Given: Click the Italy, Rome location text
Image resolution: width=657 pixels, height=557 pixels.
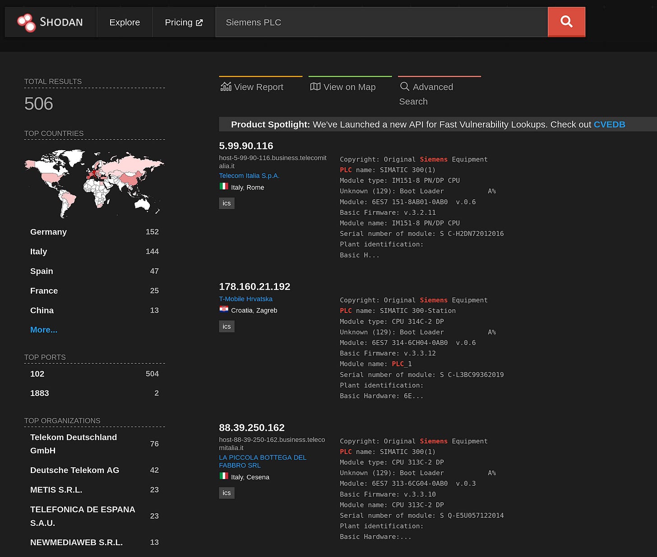Looking at the screenshot, I should pos(247,187).
